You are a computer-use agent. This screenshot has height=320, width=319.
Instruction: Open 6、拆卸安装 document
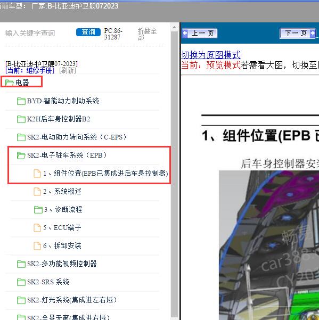point(62,245)
